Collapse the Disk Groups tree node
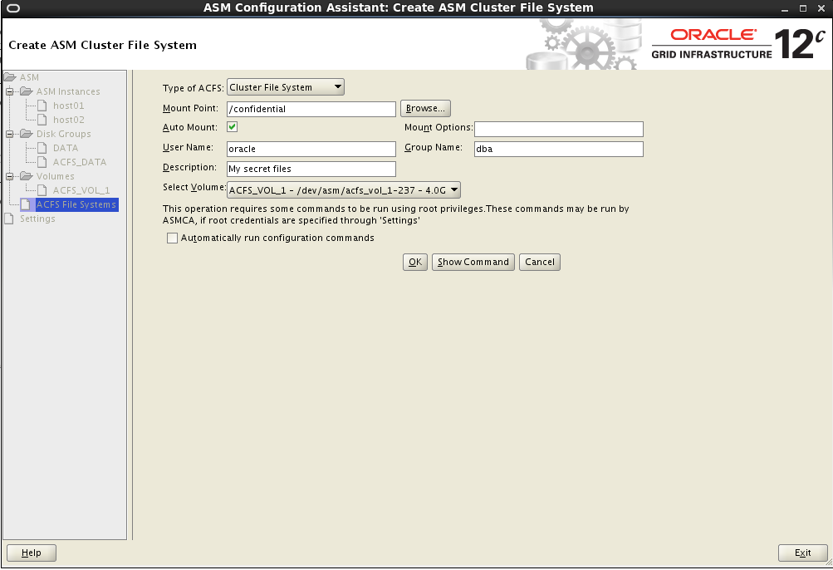This screenshot has width=833, height=570. [x=9, y=134]
